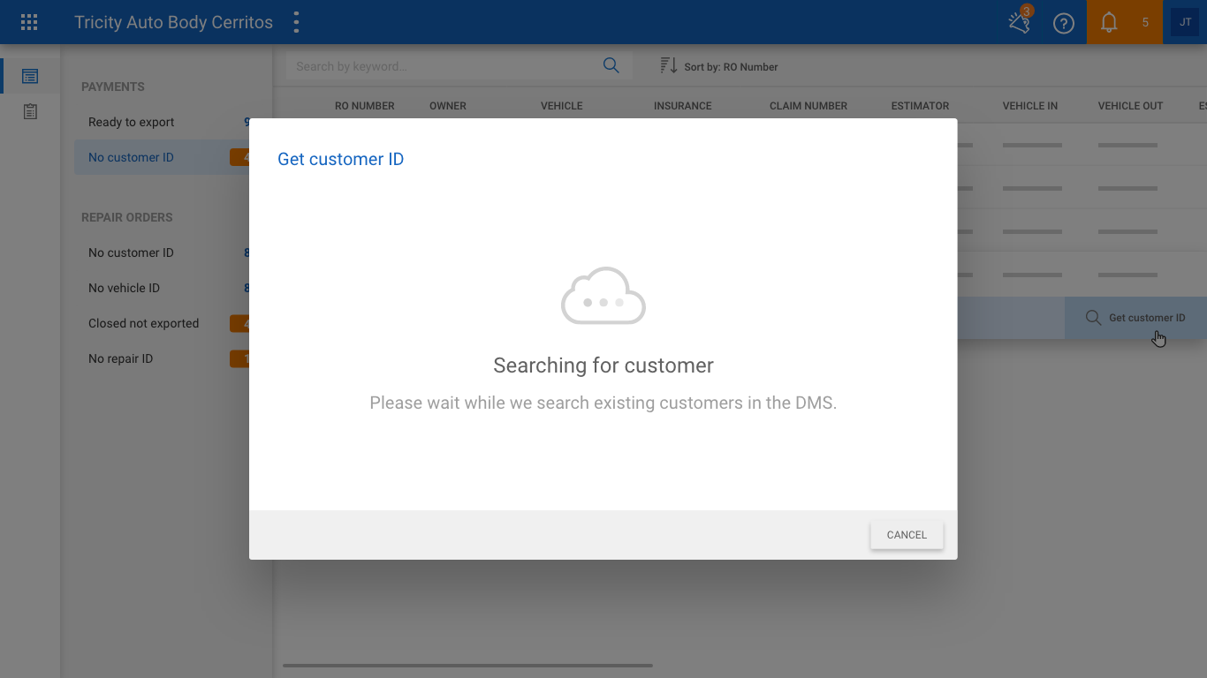Open No repair ID list
The image size is (1207, 678).
click(x=121, y=358)
